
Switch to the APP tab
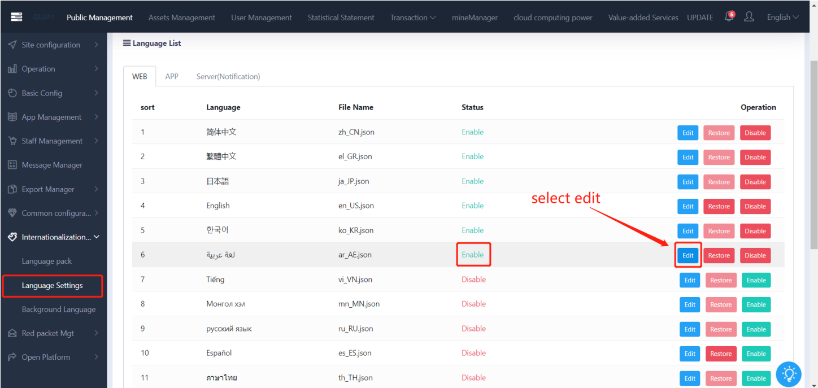click(x=172, y=76)
